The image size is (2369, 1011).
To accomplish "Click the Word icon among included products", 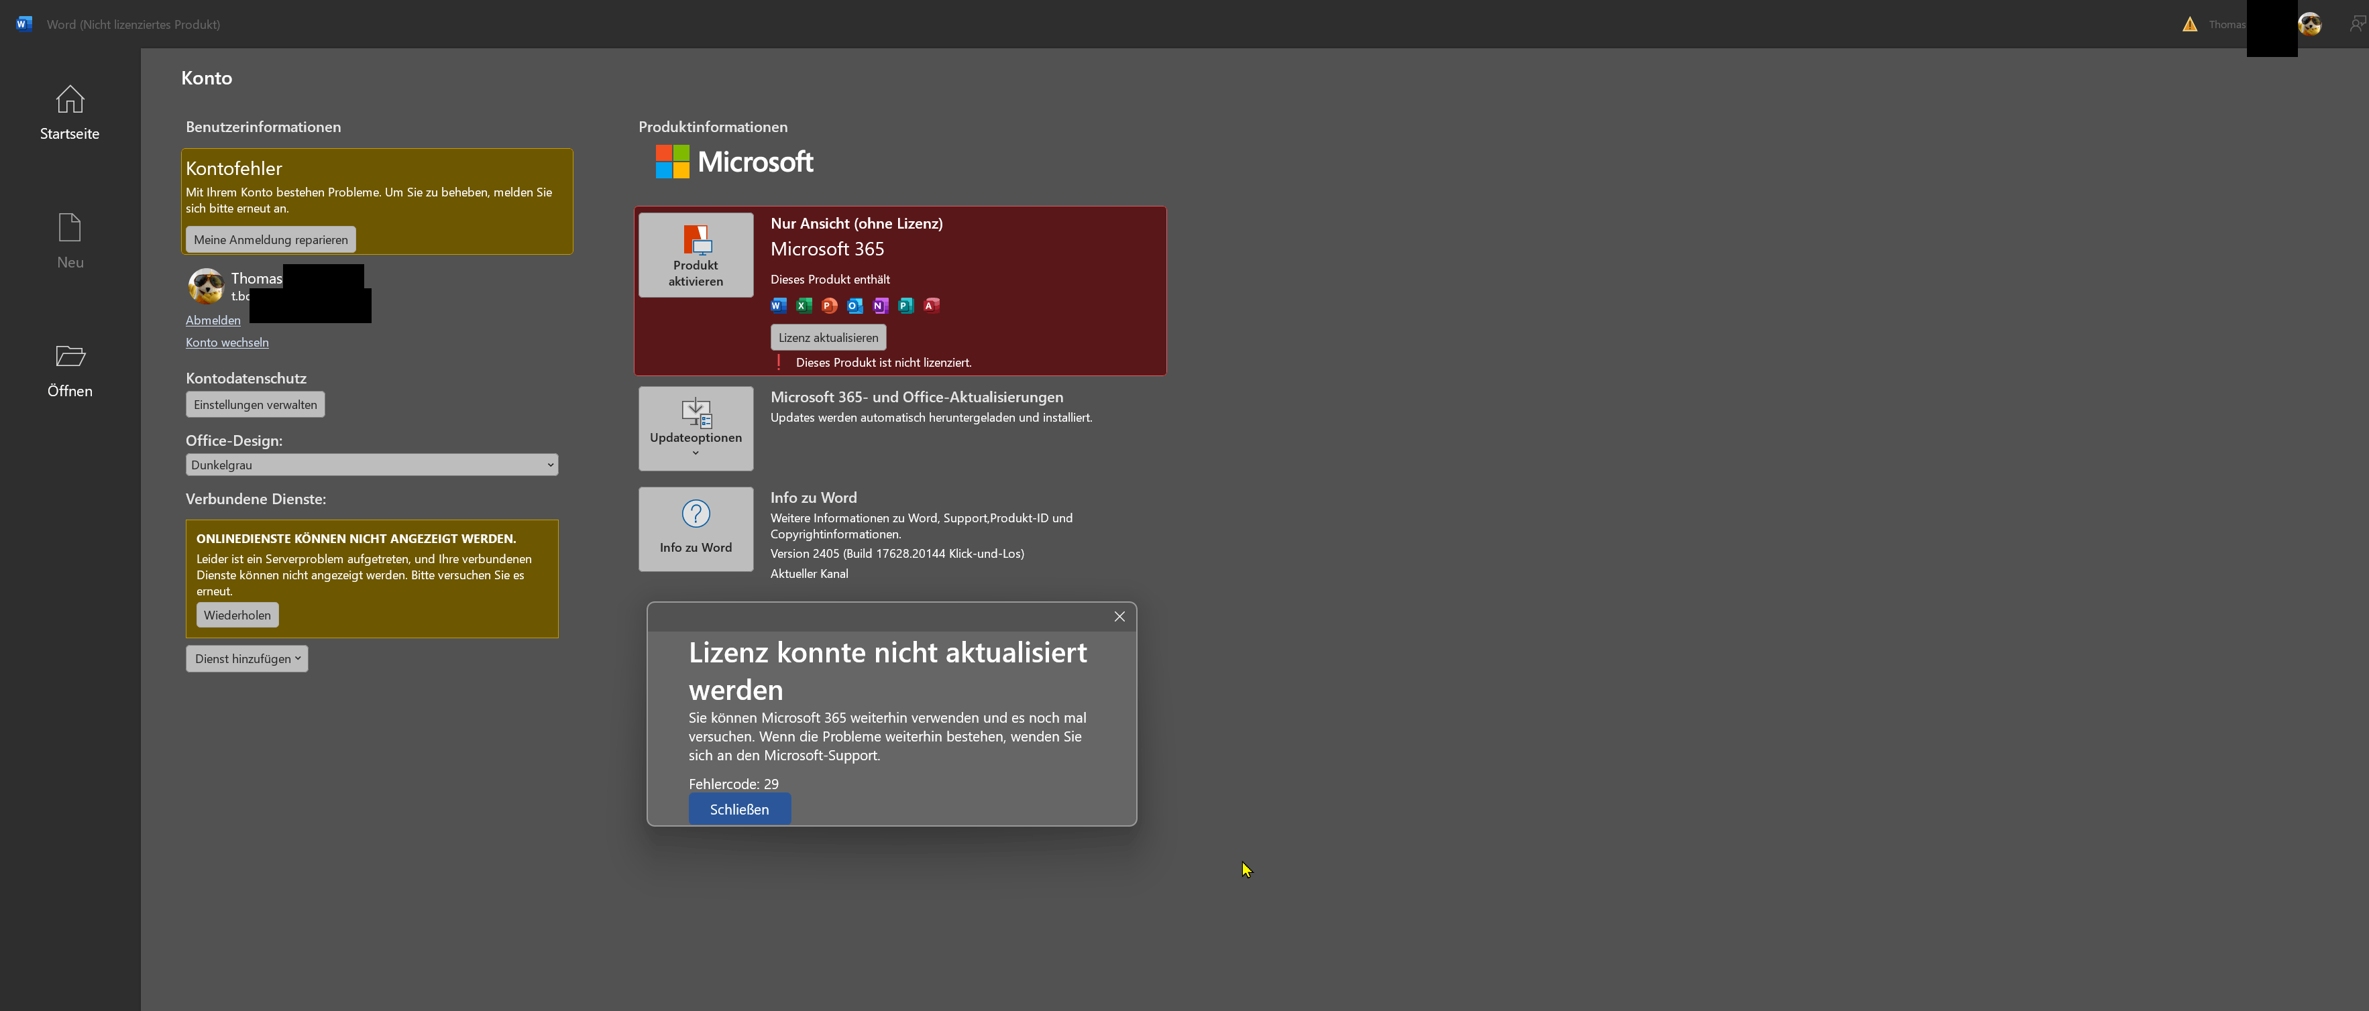I will tap(778, 306).
